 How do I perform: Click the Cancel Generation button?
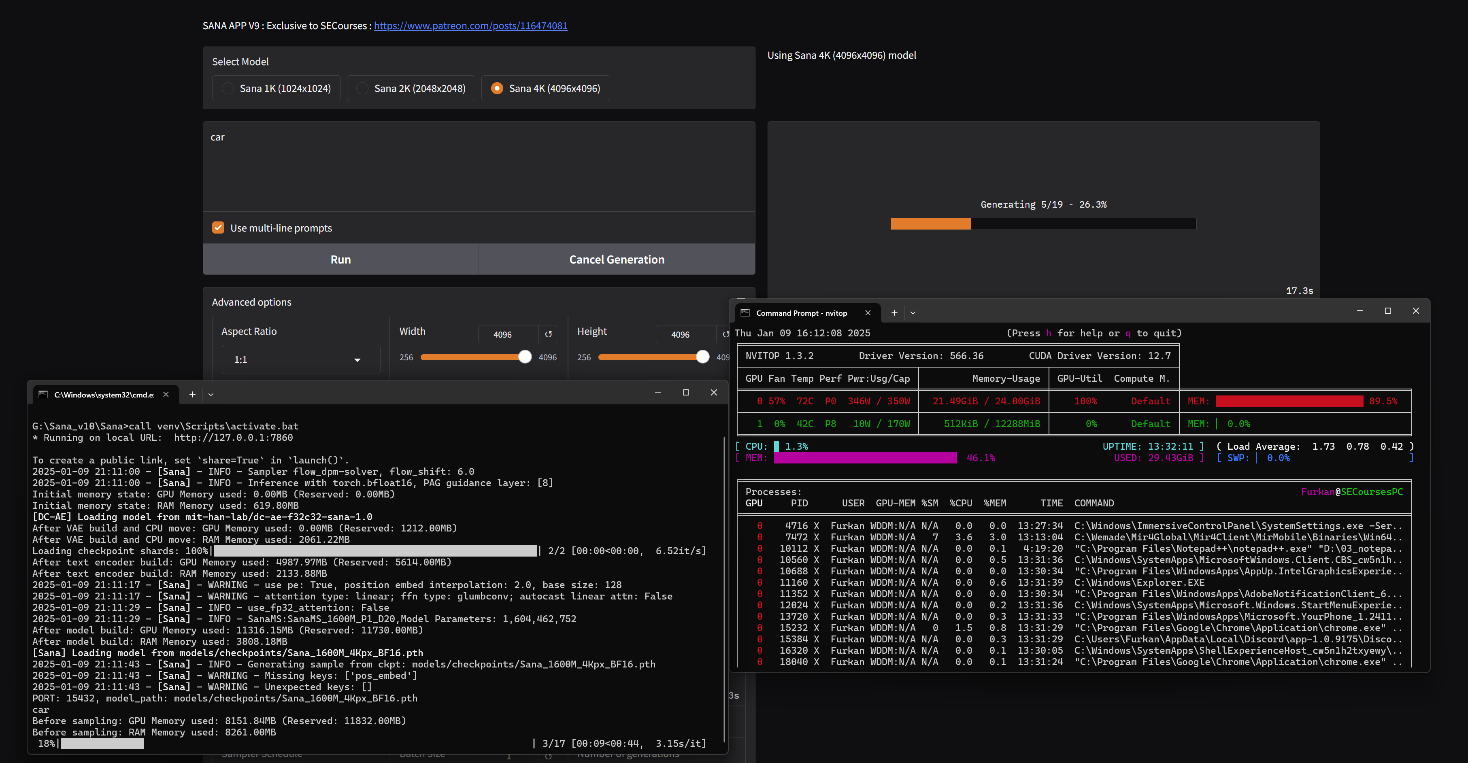pos(617,259)
